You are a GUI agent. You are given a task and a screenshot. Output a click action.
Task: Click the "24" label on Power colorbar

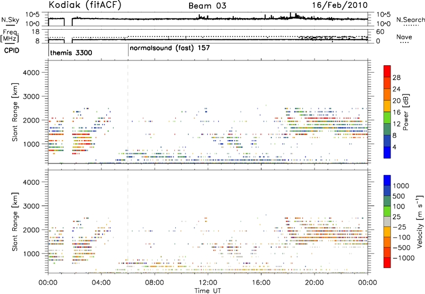pyautogui.click(x=396, y=89)
